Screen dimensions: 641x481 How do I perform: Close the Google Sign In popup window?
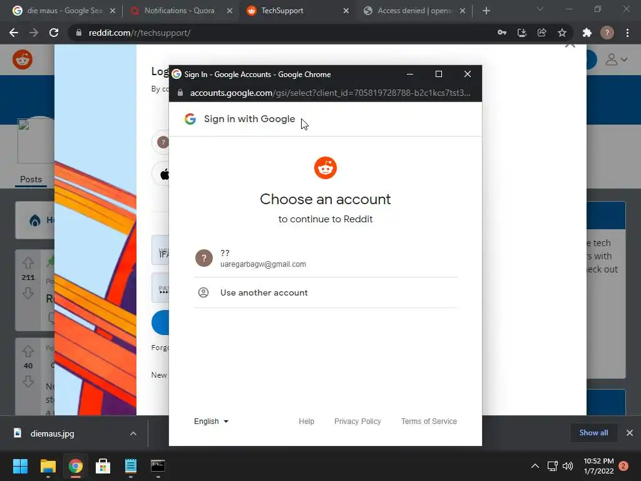tap(468, 74)
